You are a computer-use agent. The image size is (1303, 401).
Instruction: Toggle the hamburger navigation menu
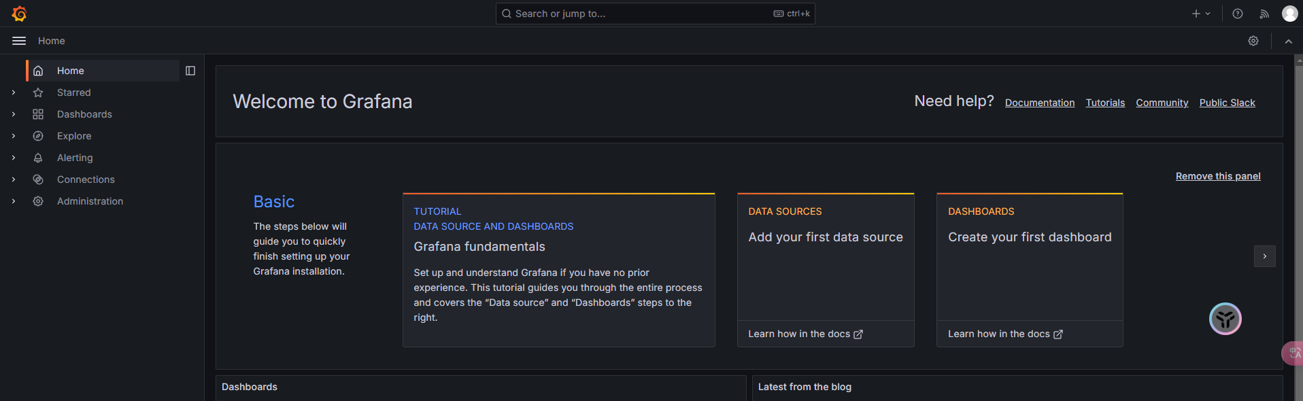tap(19, 41)
